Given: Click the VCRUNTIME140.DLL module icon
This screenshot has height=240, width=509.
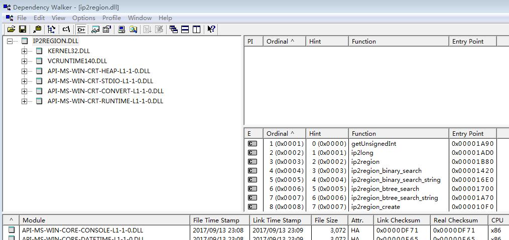Looking at the screenshot, I should 39,61.
